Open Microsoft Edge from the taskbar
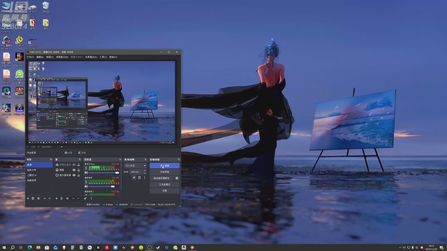This screenshot has width=447, height=251. tap(30, 248)
